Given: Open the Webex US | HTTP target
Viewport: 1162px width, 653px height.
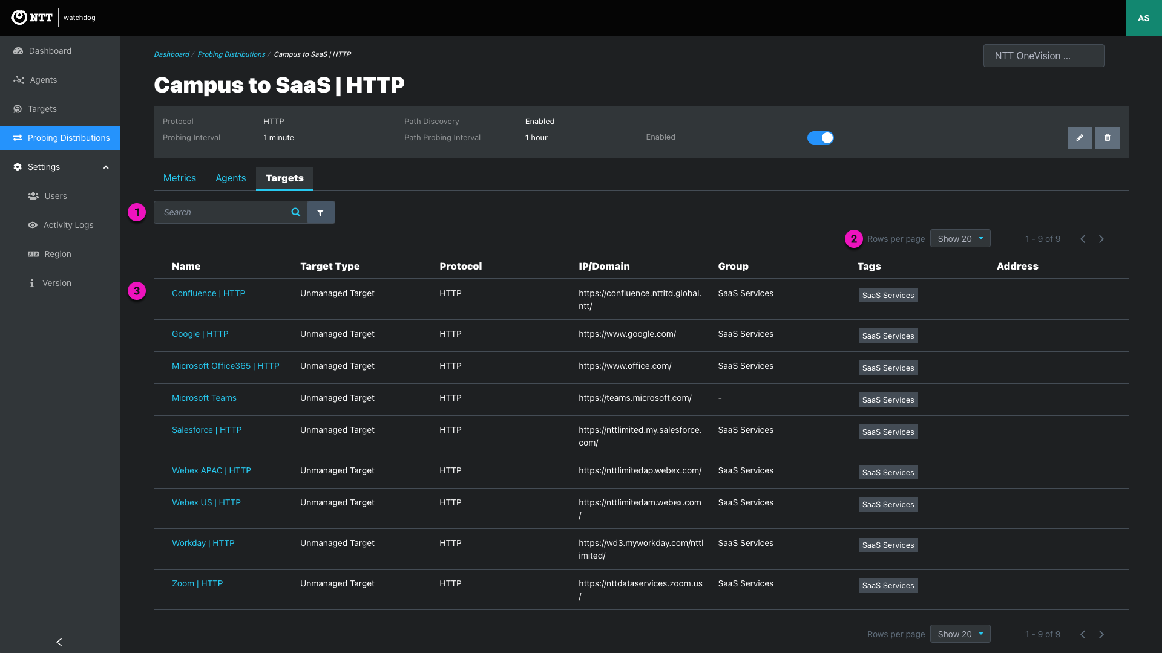Looking at the screenshot, I should (206, 502).
